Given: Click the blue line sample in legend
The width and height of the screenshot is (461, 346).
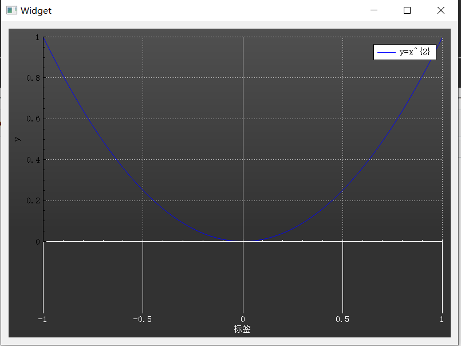Looking at the screenshot, I should coord(387,52).
